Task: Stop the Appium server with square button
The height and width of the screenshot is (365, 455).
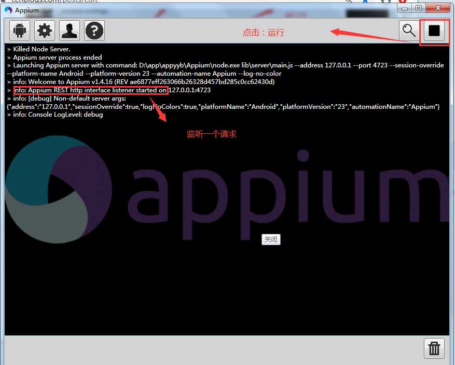Action: (x=434, y=30)
